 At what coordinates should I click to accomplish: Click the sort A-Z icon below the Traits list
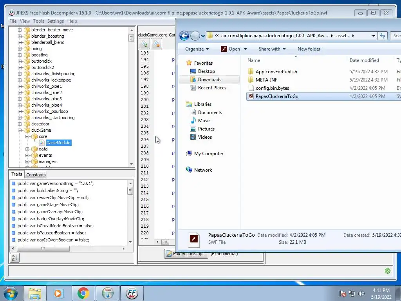click(14, 257)
